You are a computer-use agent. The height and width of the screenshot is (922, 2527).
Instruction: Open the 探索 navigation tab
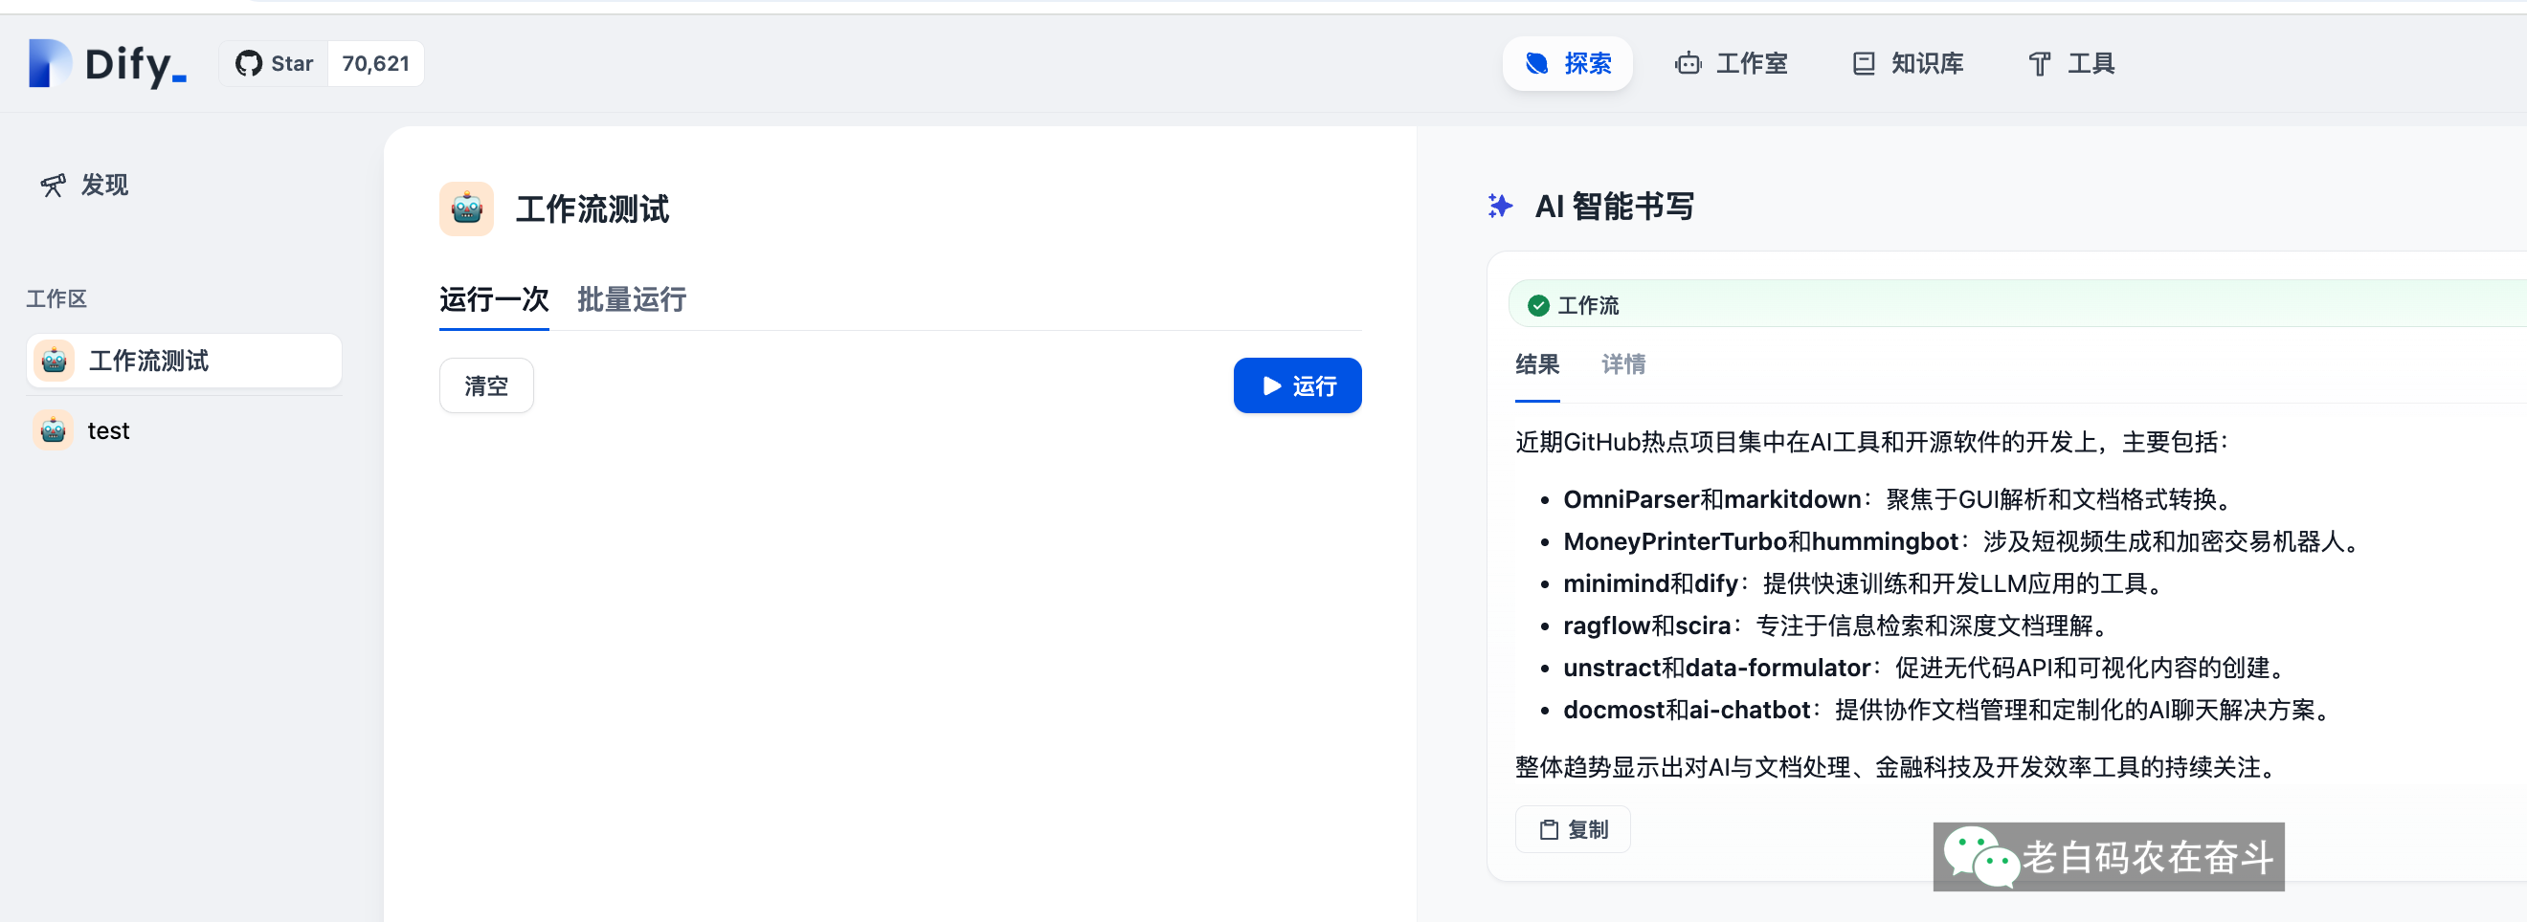click(x=1567, y=64)
